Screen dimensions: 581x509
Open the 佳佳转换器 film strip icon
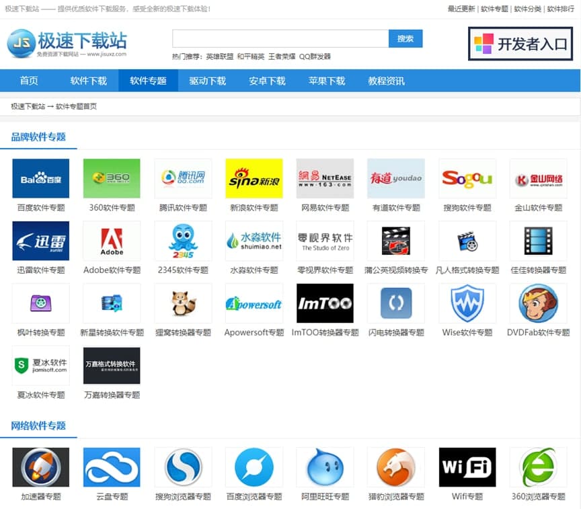coord(539,241)
